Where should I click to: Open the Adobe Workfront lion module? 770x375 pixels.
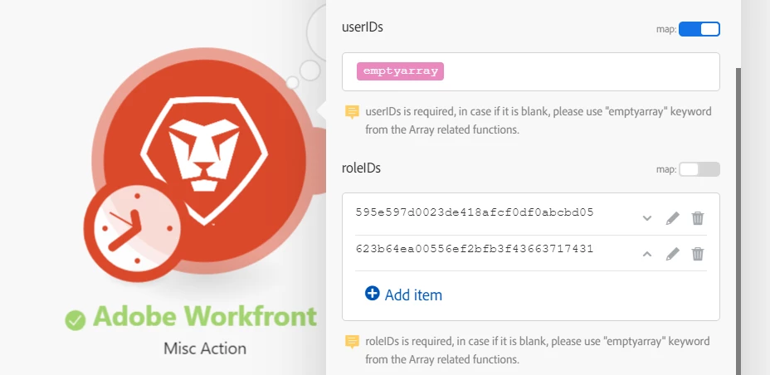pyautogui.click(x=204, y=160)
